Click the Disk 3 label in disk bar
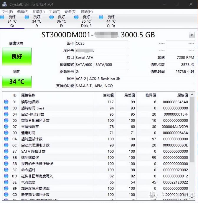The image size is (198, 203). coord(86,26)
